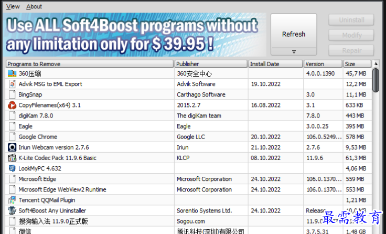Click the Edge WebView2 Runtime icon
386x234 pixels.
click(x=12, y=189)
